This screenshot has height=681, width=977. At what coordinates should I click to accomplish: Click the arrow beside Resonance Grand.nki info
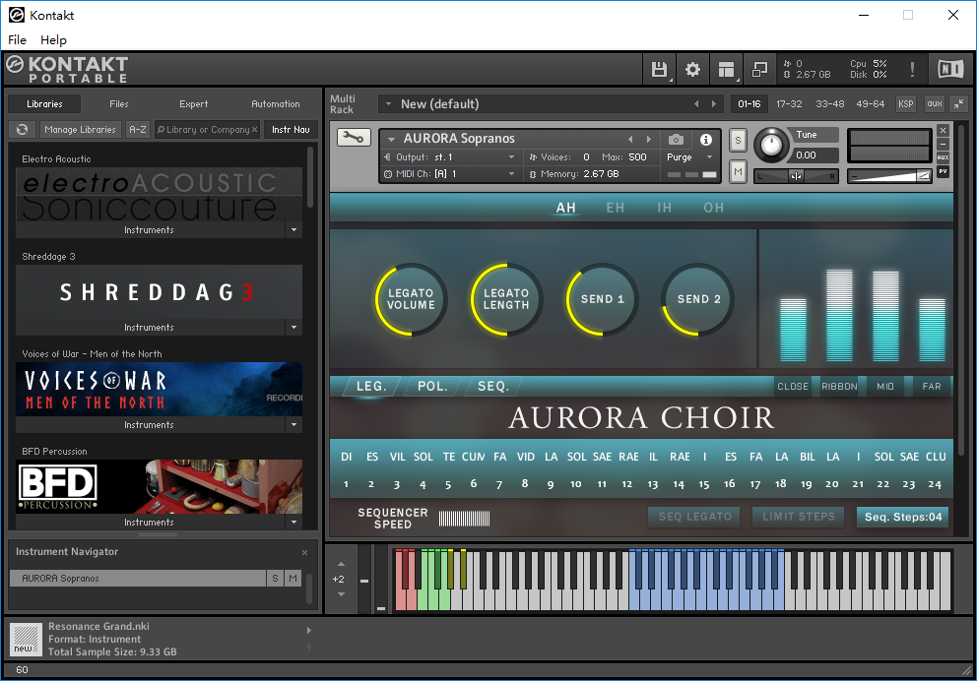point(308,630)
